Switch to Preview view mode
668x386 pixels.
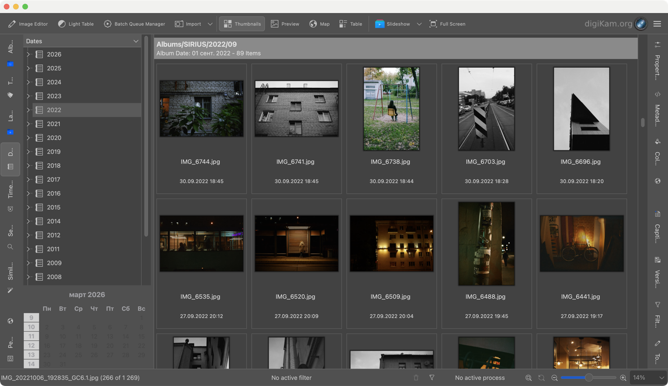tap(285, 24)
